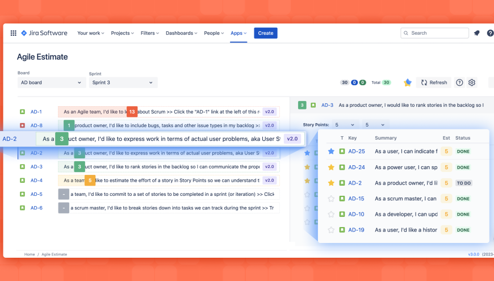
Task: Click the v3.0.0 version link
Action: click(x=474, y=254)
